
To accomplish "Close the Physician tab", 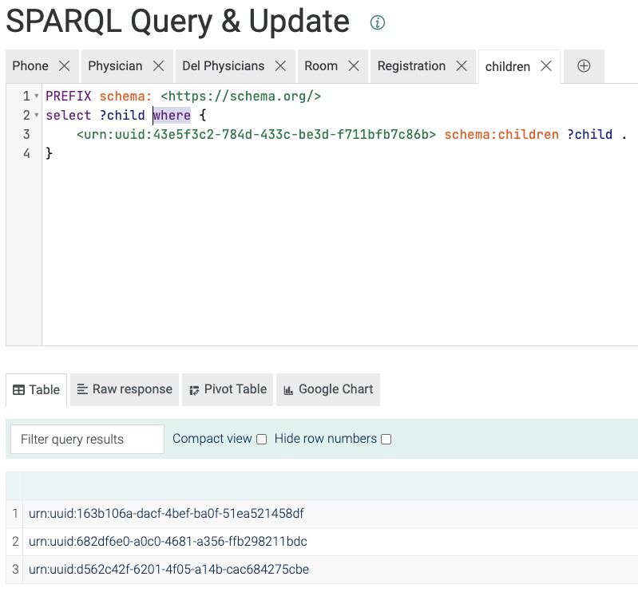I will [158, 66].
